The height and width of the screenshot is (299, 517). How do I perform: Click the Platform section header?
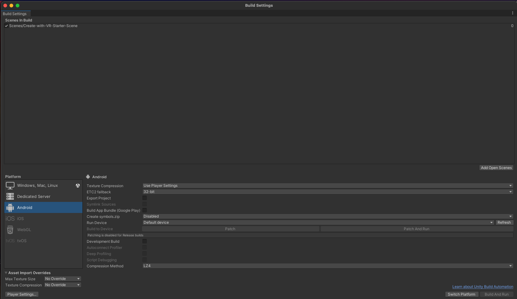(x=13, y=177)
